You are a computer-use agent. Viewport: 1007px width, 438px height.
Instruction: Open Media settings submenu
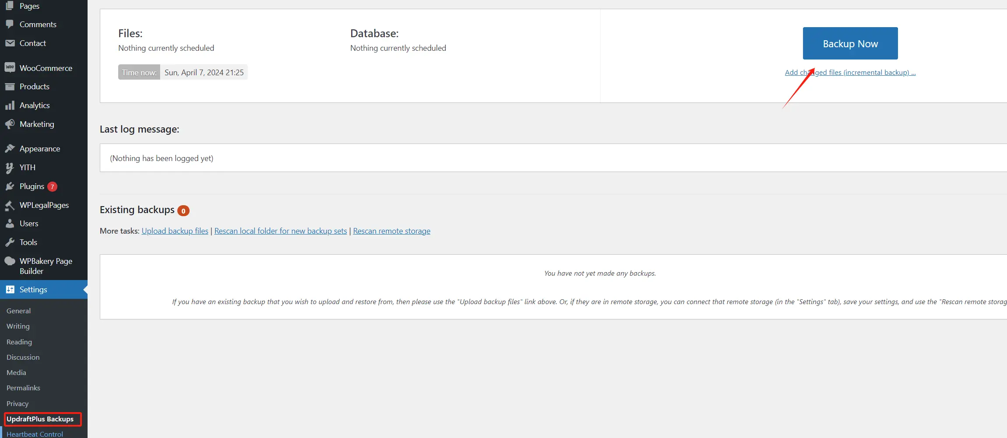tap(16, 373)
